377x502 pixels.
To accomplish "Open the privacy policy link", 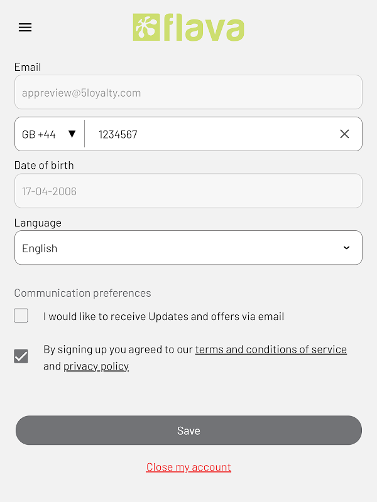I will [96, 366].
